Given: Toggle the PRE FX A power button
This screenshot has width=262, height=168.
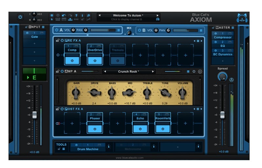Looking at the screenshot, I should [62, 40].
